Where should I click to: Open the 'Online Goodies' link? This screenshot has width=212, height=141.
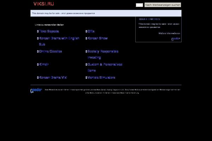click(51, 51)
